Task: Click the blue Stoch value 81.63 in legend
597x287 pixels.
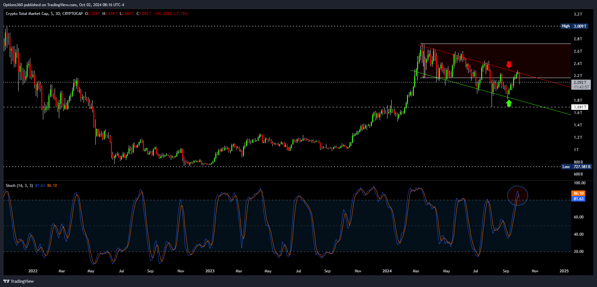Action: click(x=40, y=186)
